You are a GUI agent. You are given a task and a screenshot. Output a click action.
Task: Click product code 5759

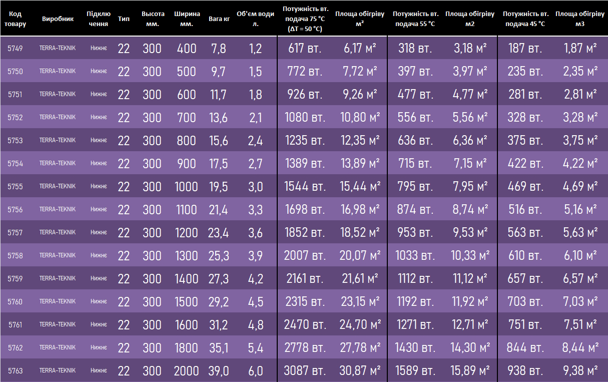(15, 279)
